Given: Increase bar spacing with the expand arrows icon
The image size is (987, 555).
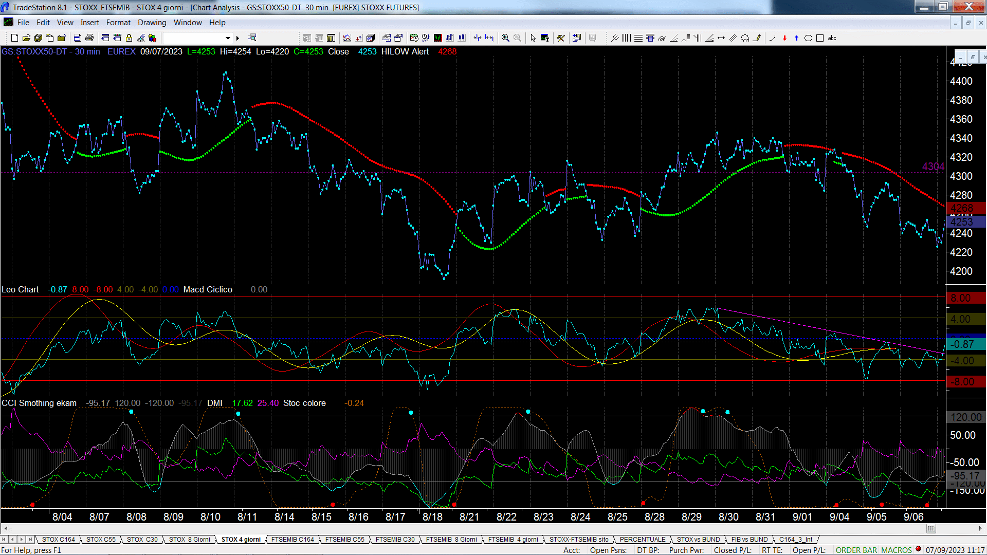Looking at the screenshot, I should click(489, 38).
